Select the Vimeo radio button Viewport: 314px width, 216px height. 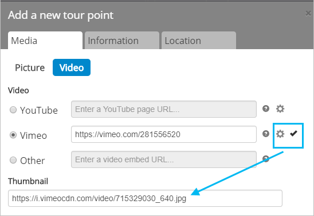13,135
